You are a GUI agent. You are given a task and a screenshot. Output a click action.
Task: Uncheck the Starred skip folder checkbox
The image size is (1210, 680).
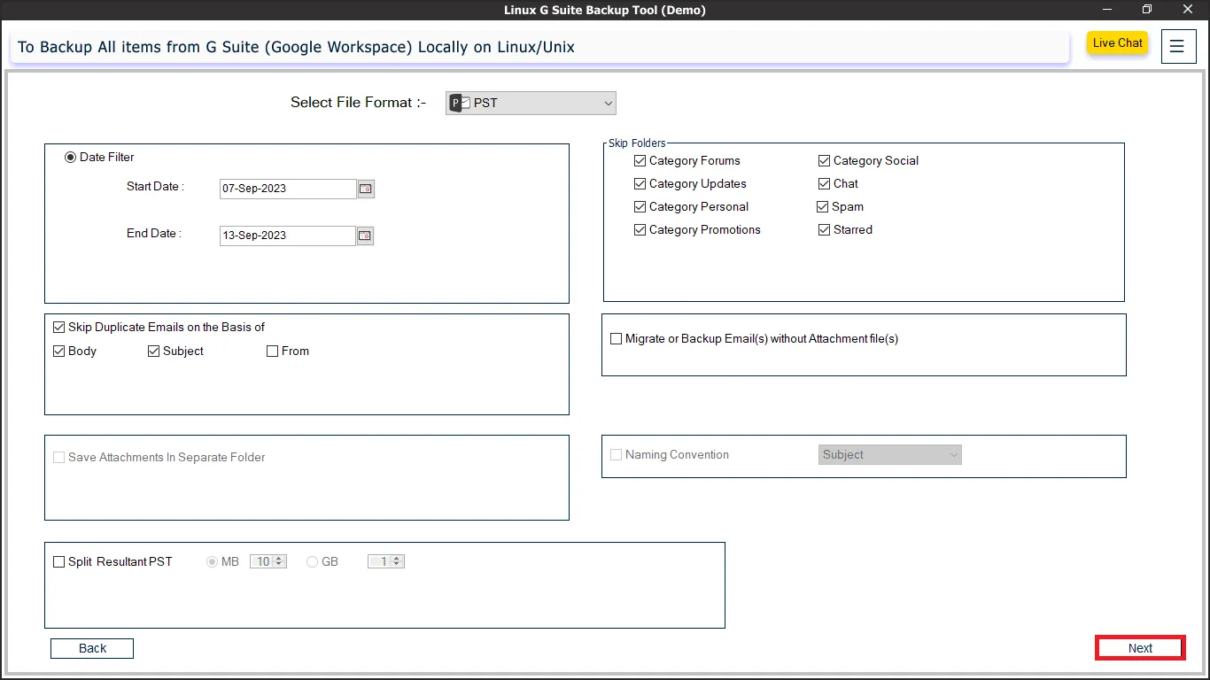825,230
